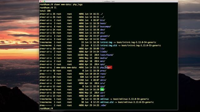
Task: Select the 'etc/' directory name
Action: tap(102, 33)
